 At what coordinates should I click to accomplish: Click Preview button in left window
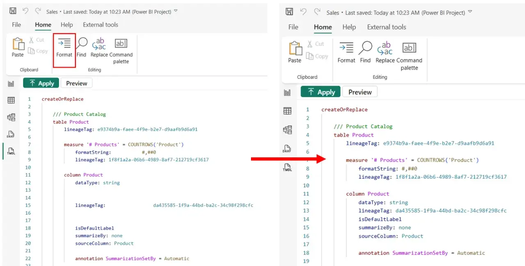click(x=77, y=83)
